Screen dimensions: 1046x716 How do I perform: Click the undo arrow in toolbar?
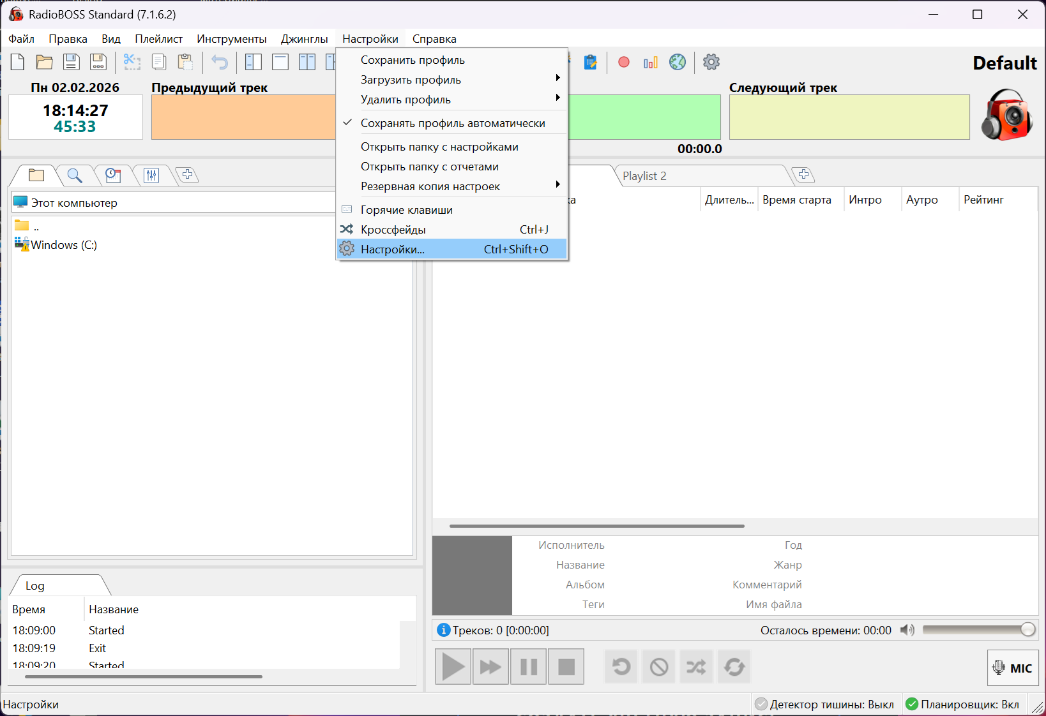(x=220, y=62)
